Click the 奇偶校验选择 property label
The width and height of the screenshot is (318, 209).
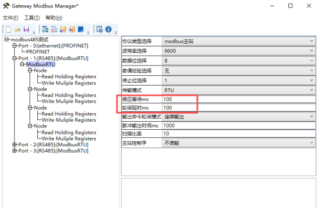[137, 71]
